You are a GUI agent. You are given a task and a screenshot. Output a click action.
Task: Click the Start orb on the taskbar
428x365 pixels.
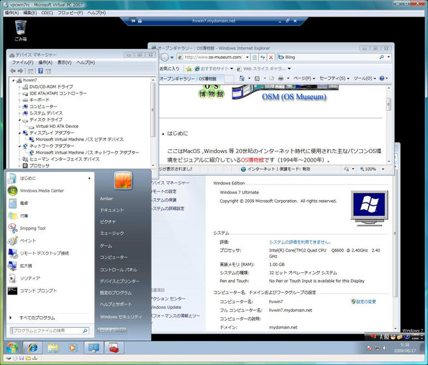point(12,348)
